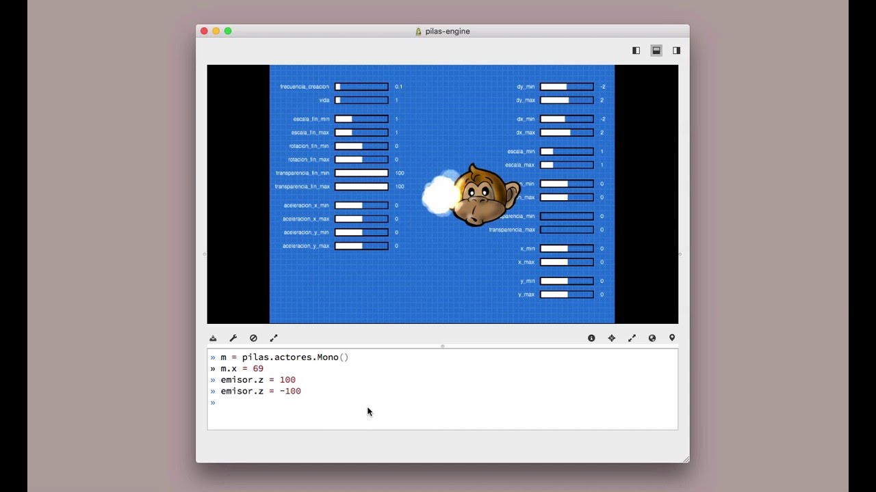
Task: Set the escala_max slider
Action: pos(567,165)
